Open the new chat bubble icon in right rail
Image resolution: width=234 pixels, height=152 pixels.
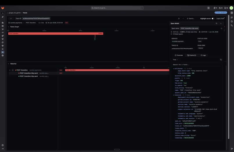tap(232, 17)
